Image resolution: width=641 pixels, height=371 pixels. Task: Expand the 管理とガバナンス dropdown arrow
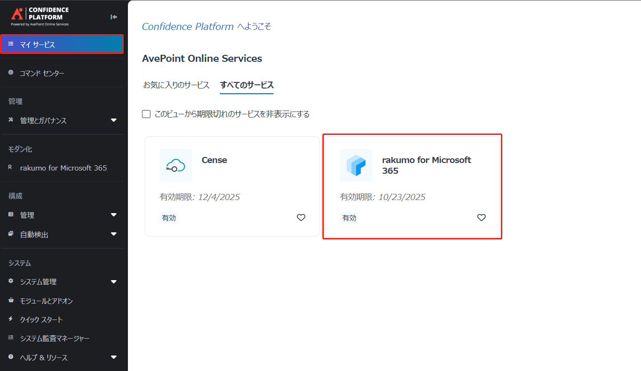[x=113, y=120]
